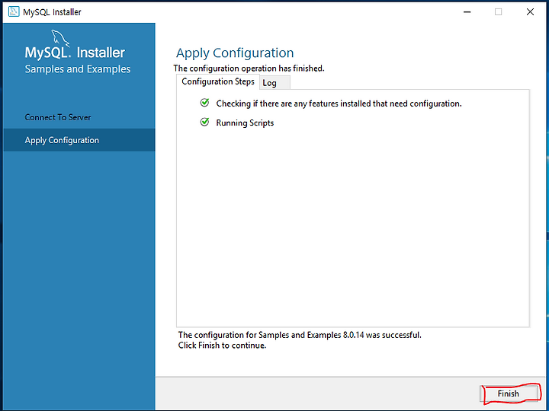Click the Running Scripts step text

(245, 123)
